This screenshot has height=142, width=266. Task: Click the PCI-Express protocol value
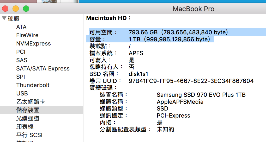[173, 115]
